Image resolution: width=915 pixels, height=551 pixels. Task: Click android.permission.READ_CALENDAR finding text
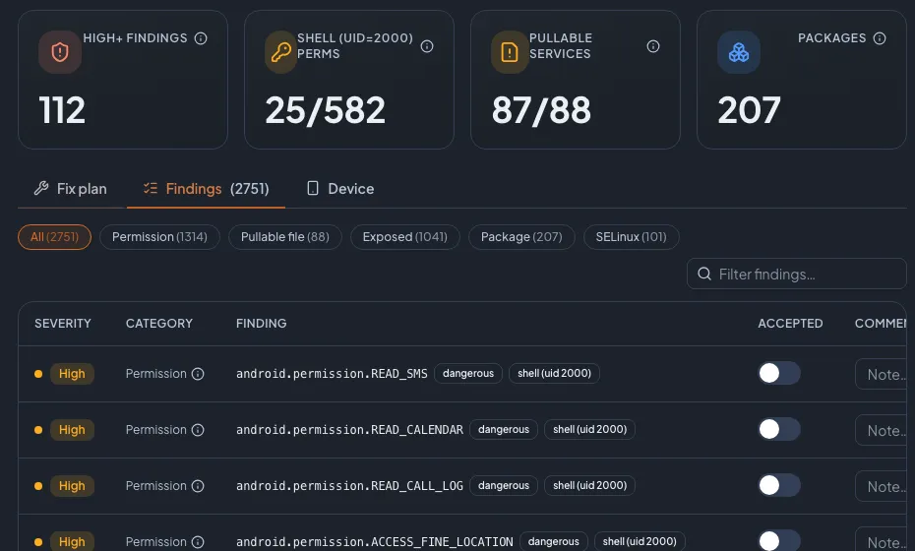(x=349, y=430)
